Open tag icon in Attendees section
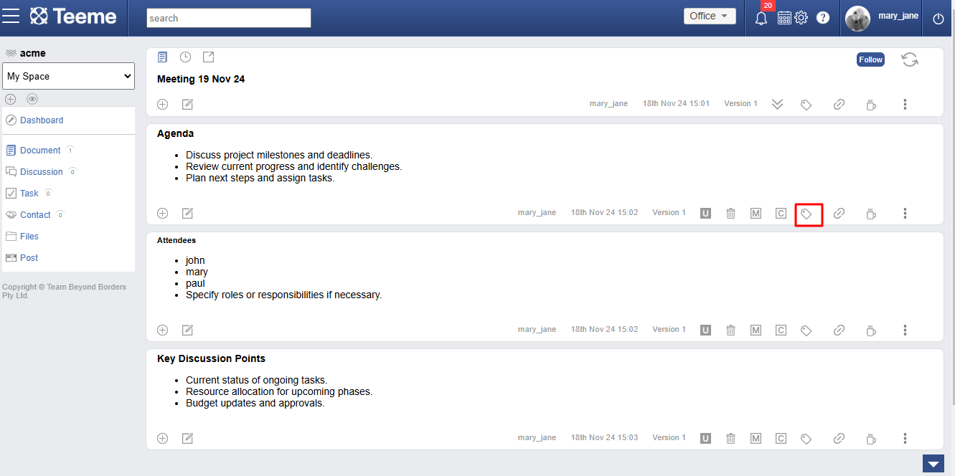 806,330
